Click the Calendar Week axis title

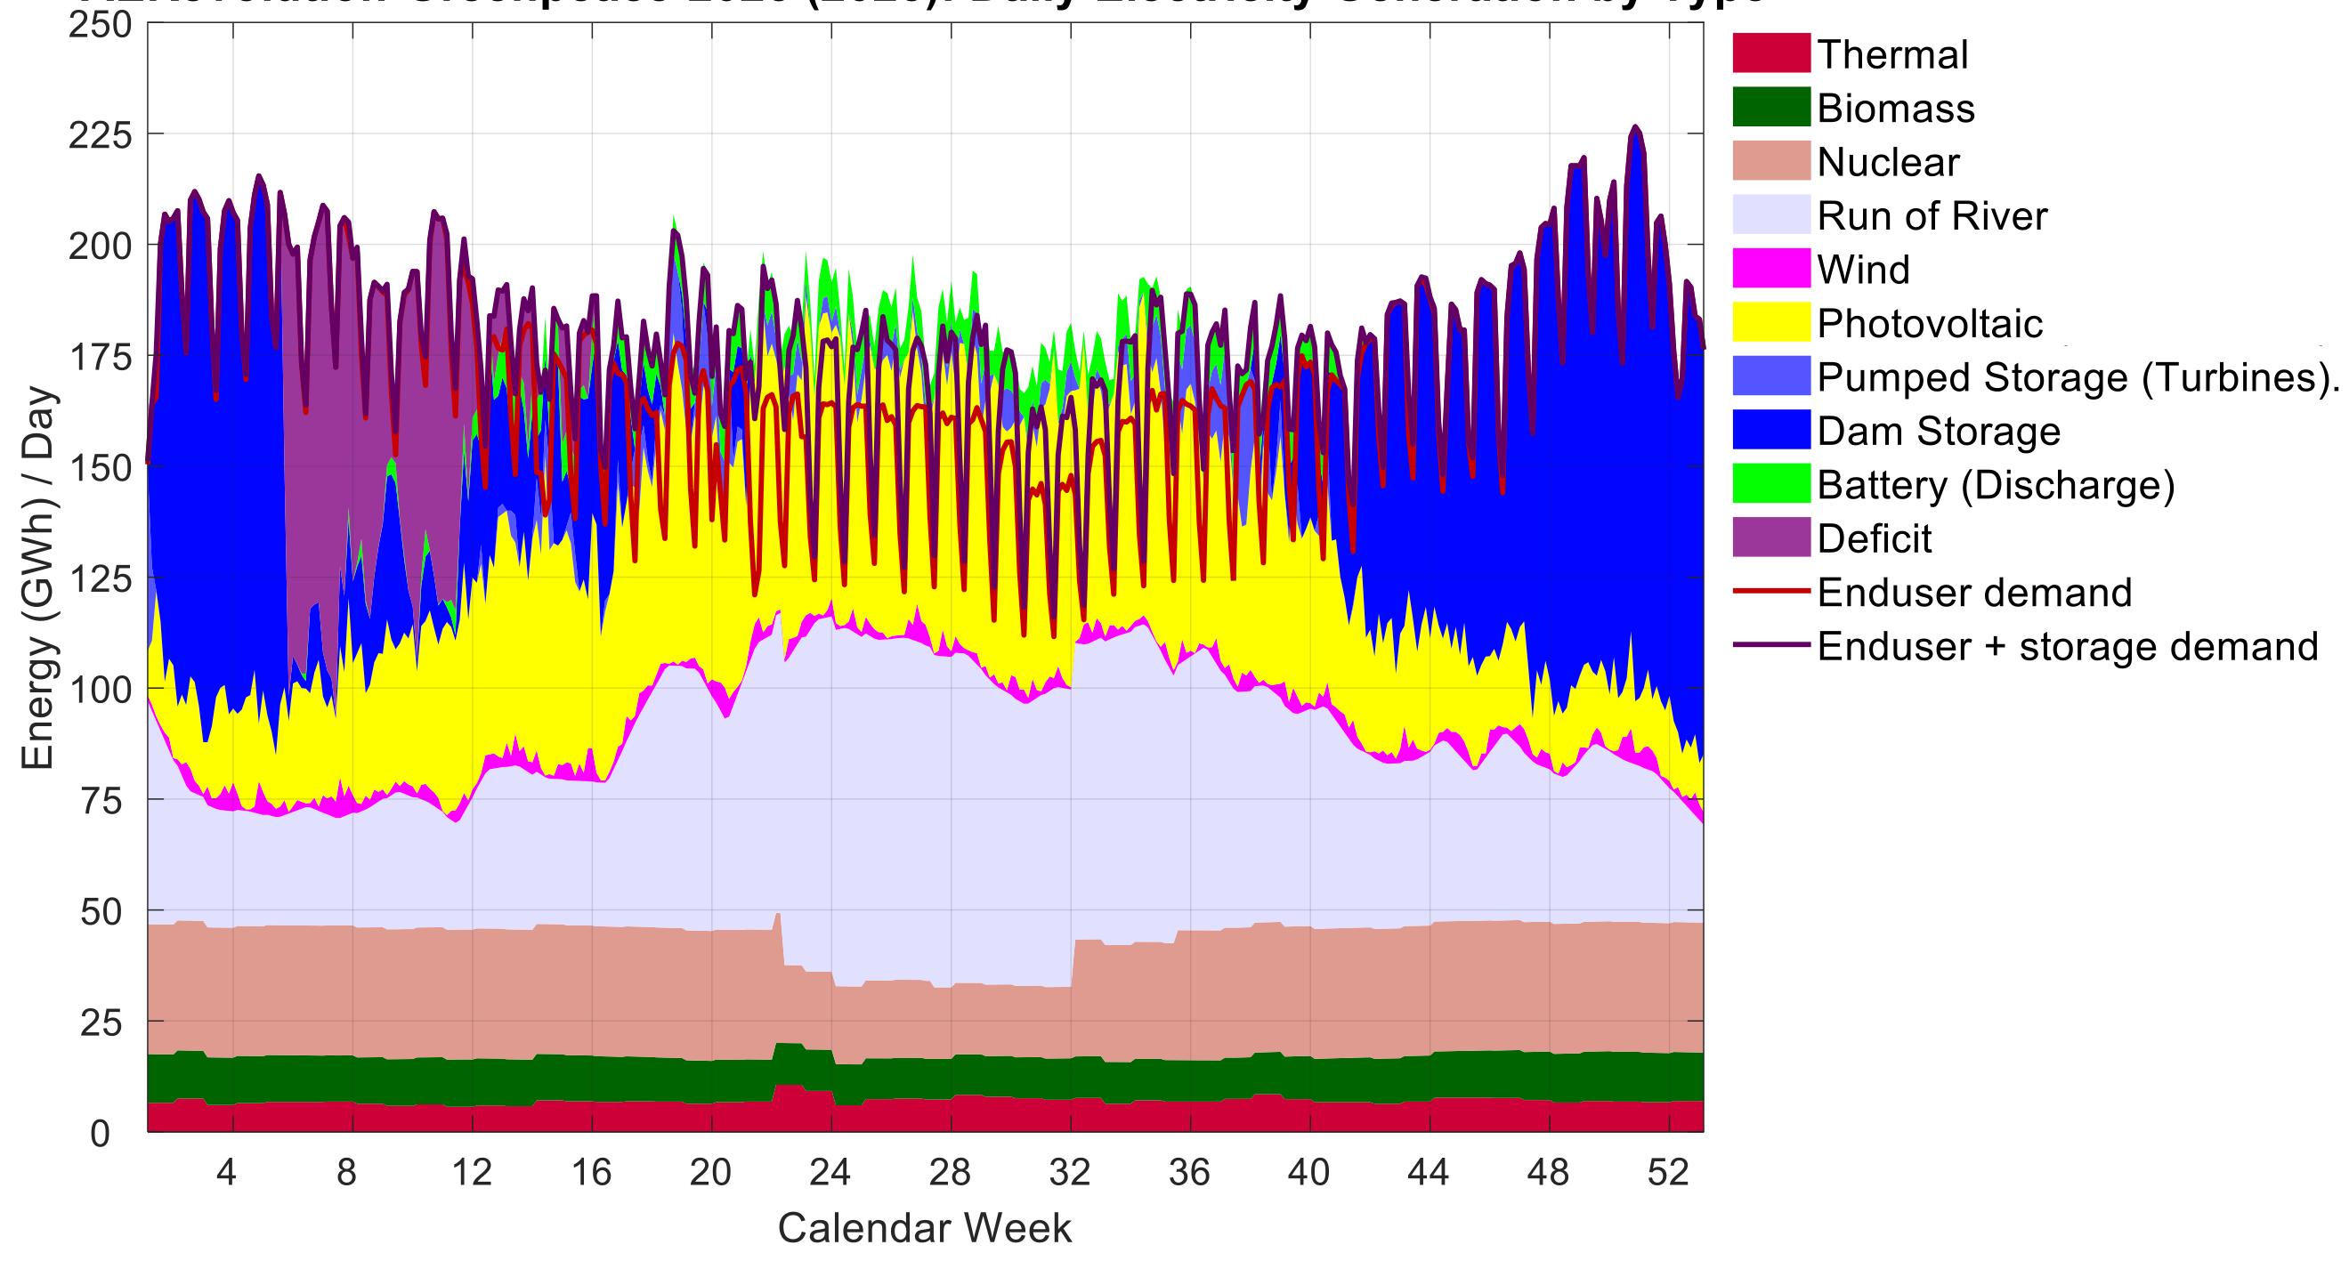924,1228
